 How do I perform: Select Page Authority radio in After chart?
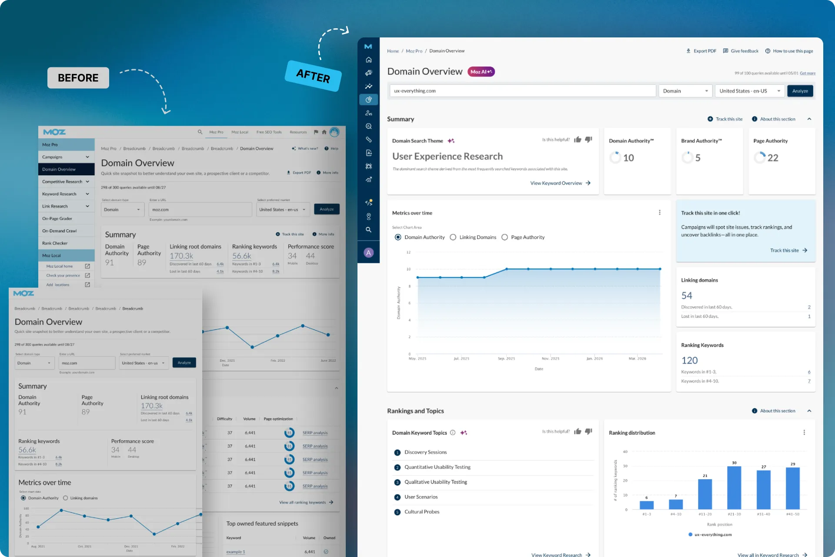click(504, 237)
